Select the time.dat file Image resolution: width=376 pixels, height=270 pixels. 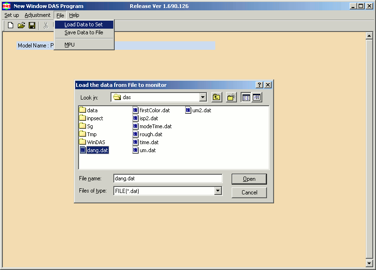pos(146,142)
